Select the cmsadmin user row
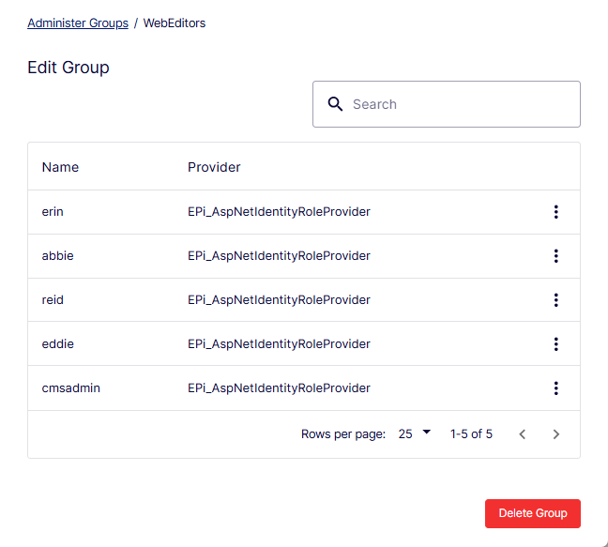The height and width of the screenshot is (547, 608). click(x=304, y=388)
